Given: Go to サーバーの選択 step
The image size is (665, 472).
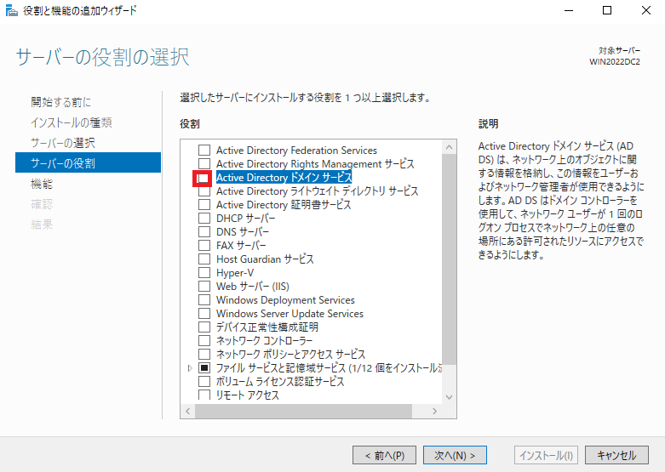Looking at the screenshot, I should coord(63,143).
